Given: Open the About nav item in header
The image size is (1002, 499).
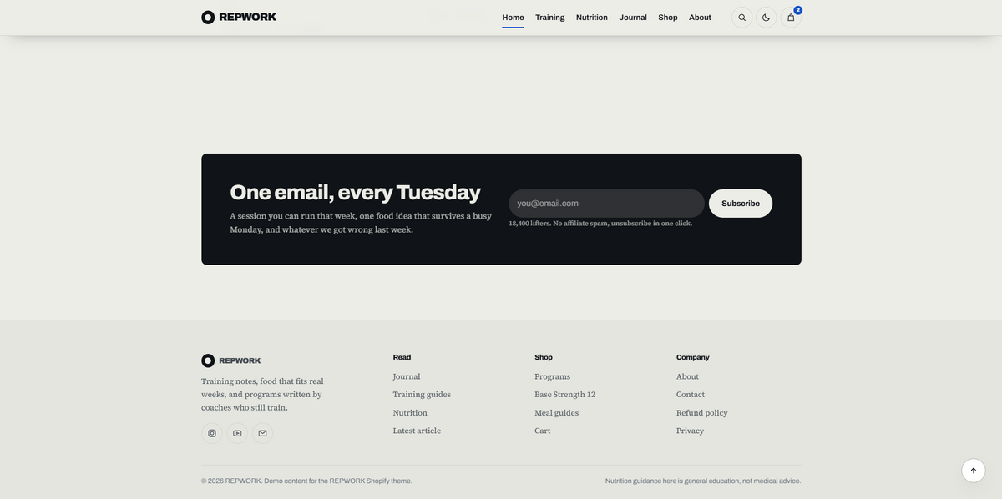Looking at the screenshot, I should pos(700,18).
